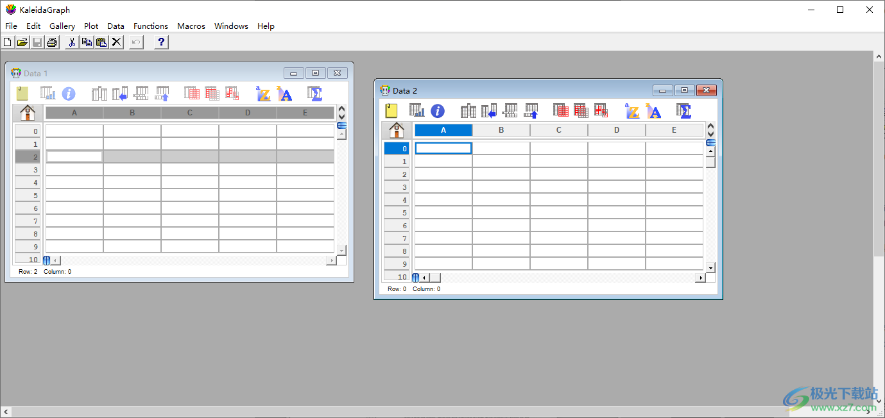Open a file using the folder icon
The width and height of the screenshot is (885, 418).
22,42
